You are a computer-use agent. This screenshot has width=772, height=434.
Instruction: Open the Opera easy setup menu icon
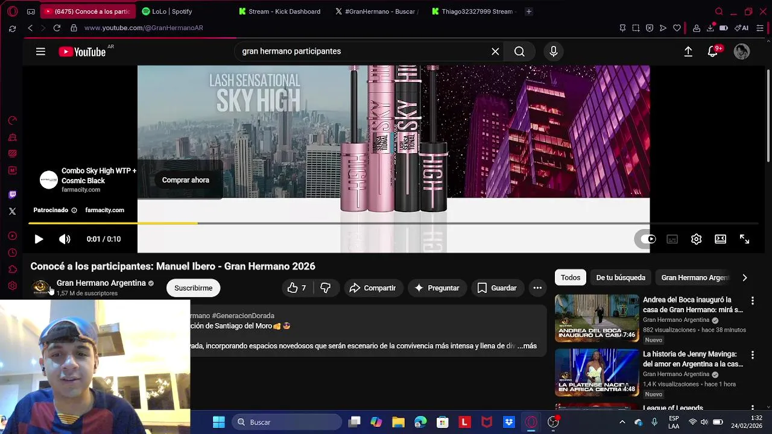pos(760,28)
